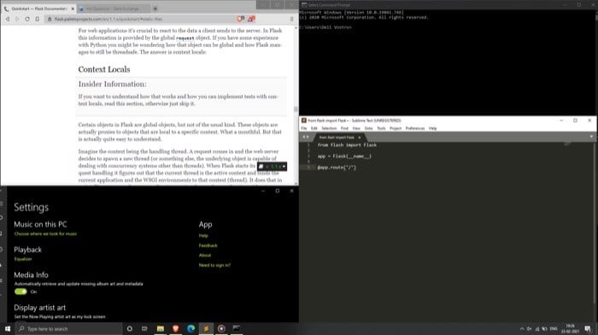The height and width of the screenshot is (335, 598).
Task: Click code line from flask import Flask
Action: tap(347, 145)
